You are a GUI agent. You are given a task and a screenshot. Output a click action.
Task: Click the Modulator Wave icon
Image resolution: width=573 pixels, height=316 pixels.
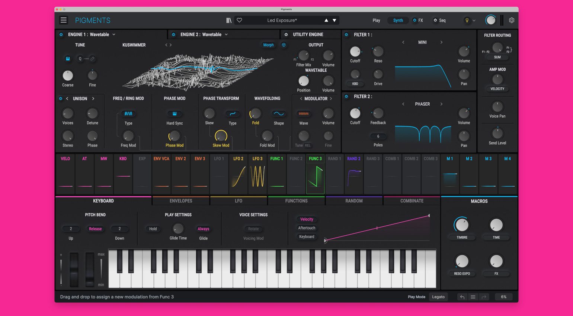[304, 114]
